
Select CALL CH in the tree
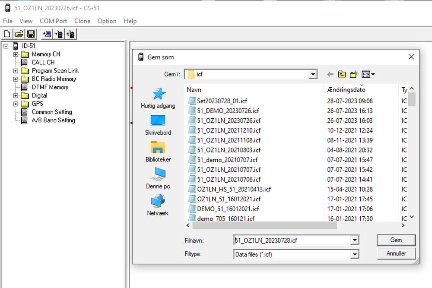[43, 63]
